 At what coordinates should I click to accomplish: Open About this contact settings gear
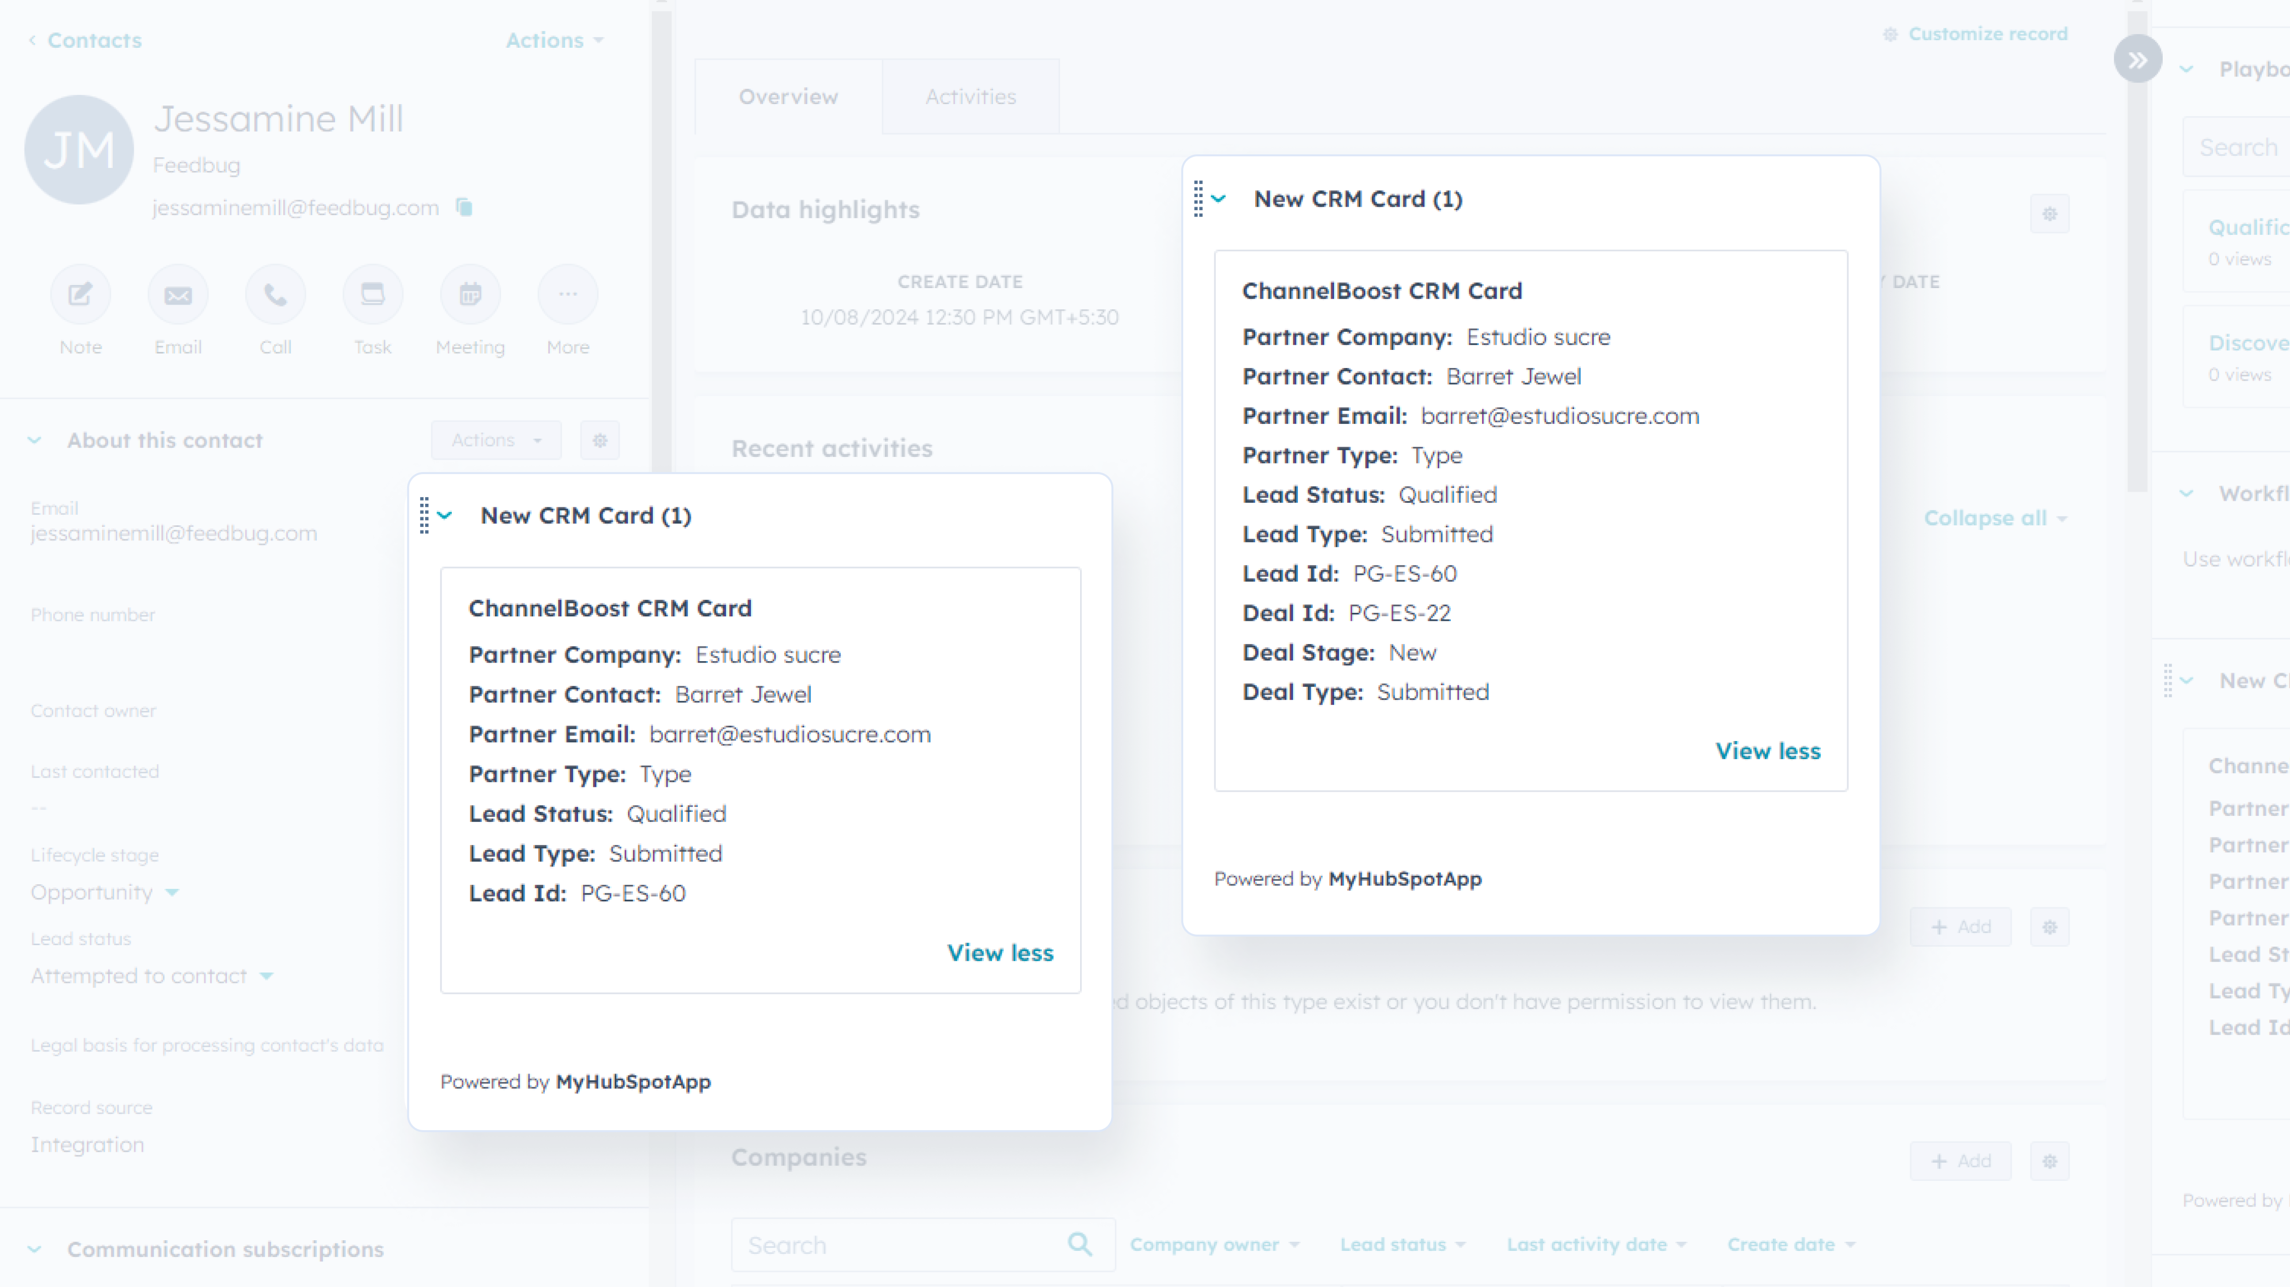tap(600, 440)
